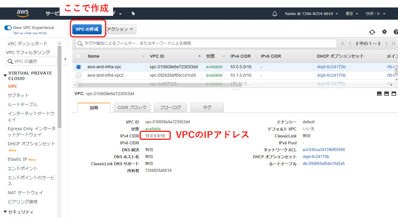Open VPC ダッシュボード in sidebar

point(27,44)
